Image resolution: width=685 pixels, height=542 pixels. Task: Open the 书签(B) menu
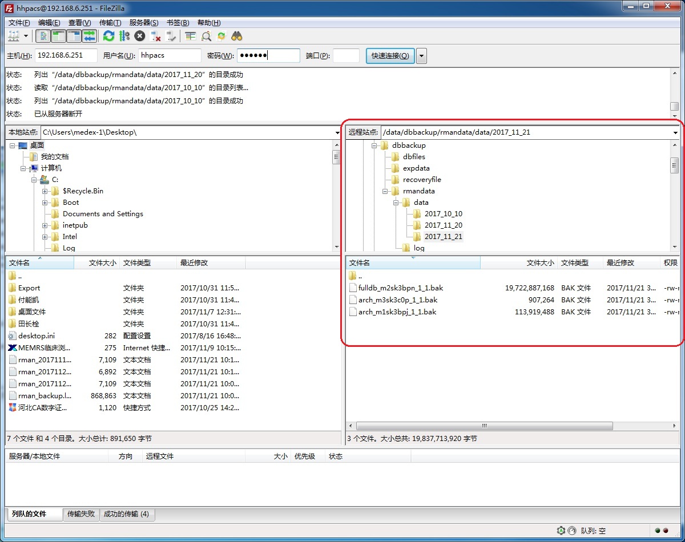pyautogui.click(x=178, y=23)
